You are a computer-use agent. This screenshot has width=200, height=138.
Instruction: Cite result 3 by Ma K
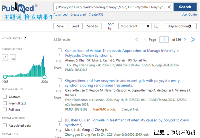click(x=59, y=130)
